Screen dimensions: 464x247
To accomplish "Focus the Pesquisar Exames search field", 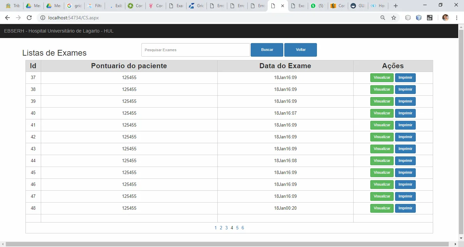I will point(196,50).
